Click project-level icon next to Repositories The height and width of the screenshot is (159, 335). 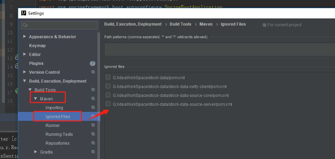[93, 143]
